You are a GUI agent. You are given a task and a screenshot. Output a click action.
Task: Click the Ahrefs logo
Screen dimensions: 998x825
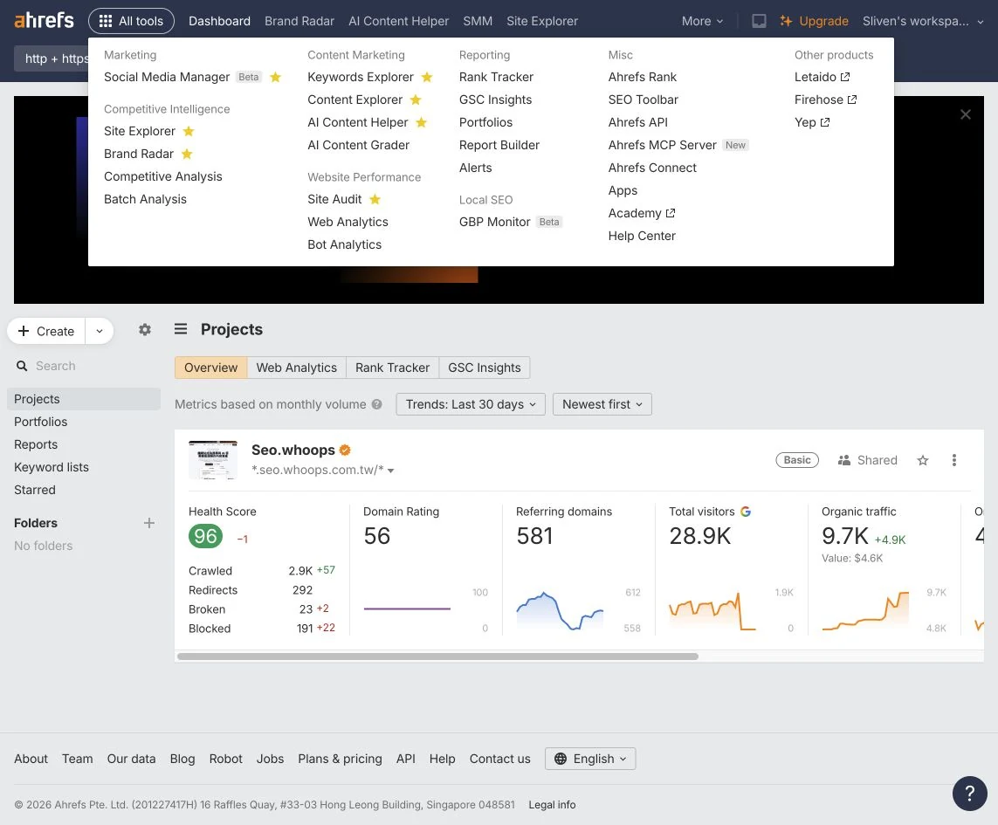(44, 20)
